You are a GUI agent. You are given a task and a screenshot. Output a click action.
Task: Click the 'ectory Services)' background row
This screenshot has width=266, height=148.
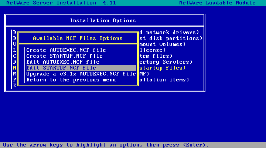[166, 62]
